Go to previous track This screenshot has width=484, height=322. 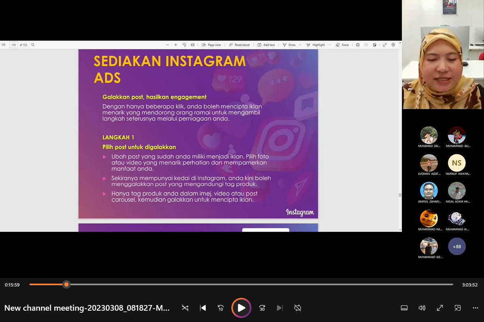[203, 308]
